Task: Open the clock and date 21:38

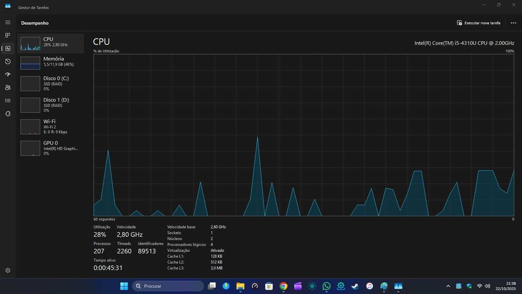Action: [x=506, y=286]
